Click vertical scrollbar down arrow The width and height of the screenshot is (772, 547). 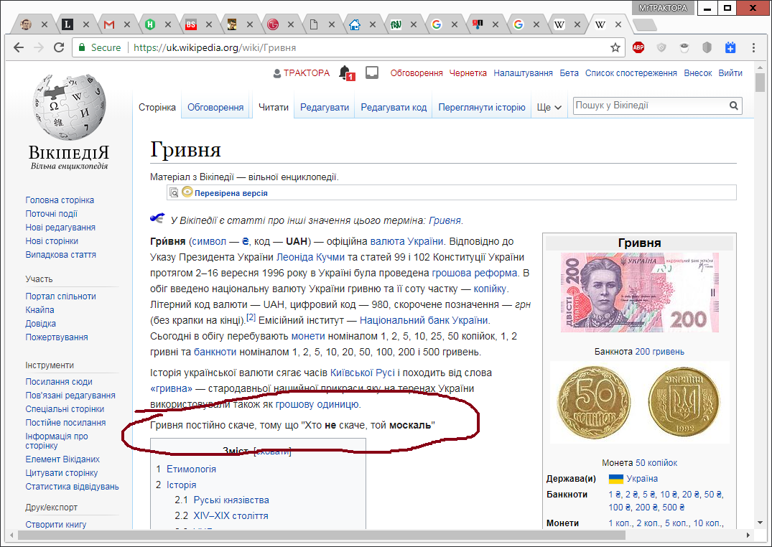click(x=760, y=523)
